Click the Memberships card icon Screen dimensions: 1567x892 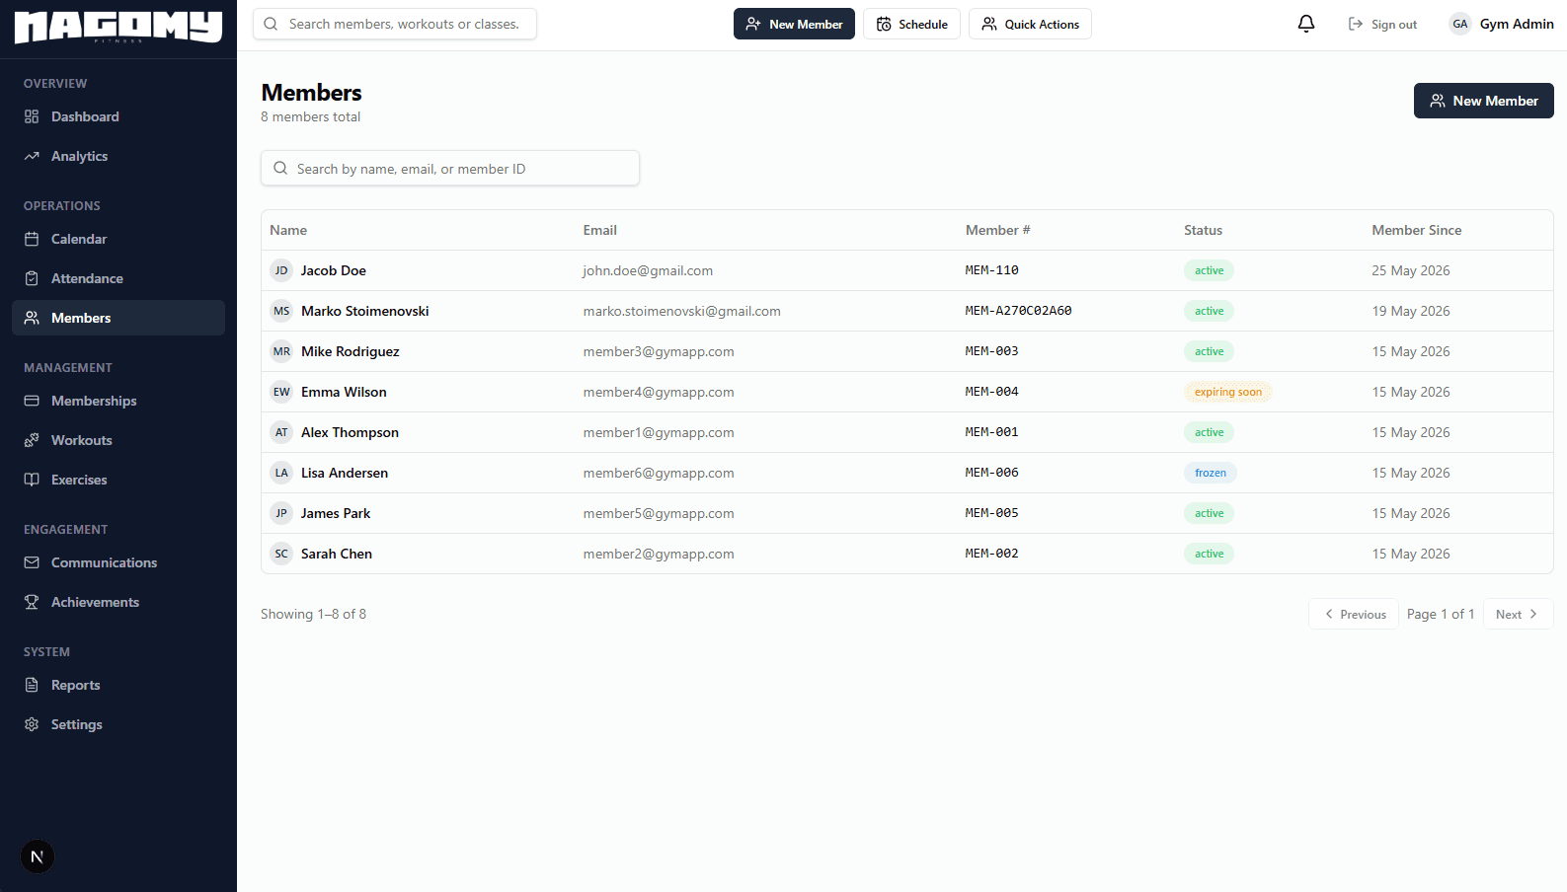pyautogui.click(x=32, y=401)
